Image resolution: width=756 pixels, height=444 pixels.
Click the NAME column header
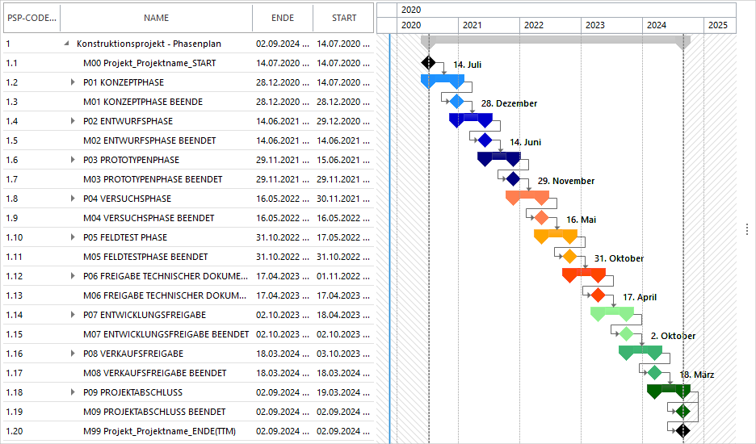[x=156, y=18]
